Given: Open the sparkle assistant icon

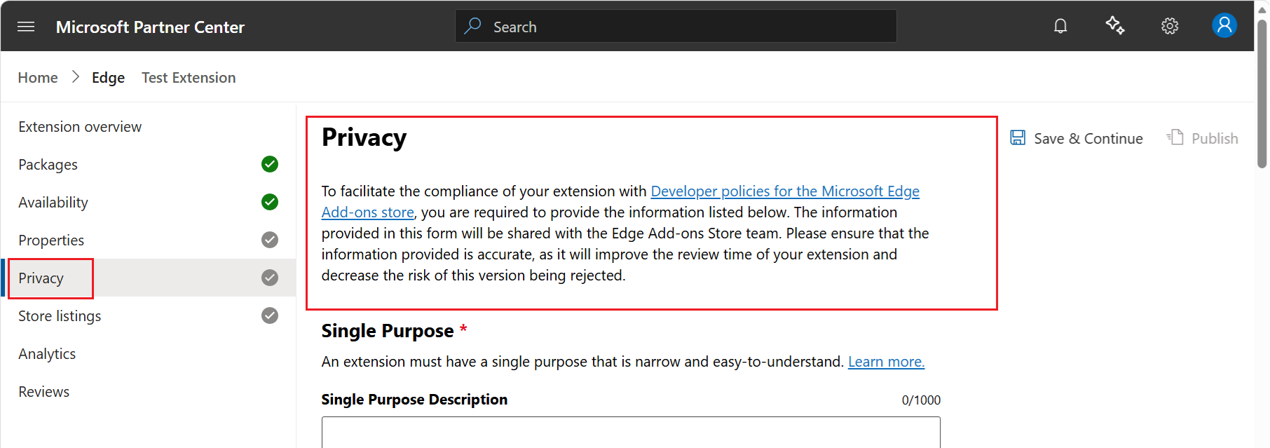Looking at the screenshot, I should [x=1115, y=26].
